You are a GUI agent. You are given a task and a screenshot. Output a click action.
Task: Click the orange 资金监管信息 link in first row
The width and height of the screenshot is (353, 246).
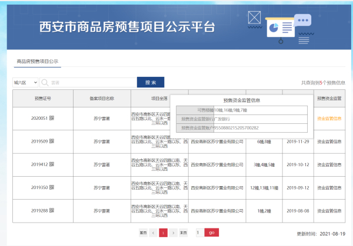[x=329, y=119]
